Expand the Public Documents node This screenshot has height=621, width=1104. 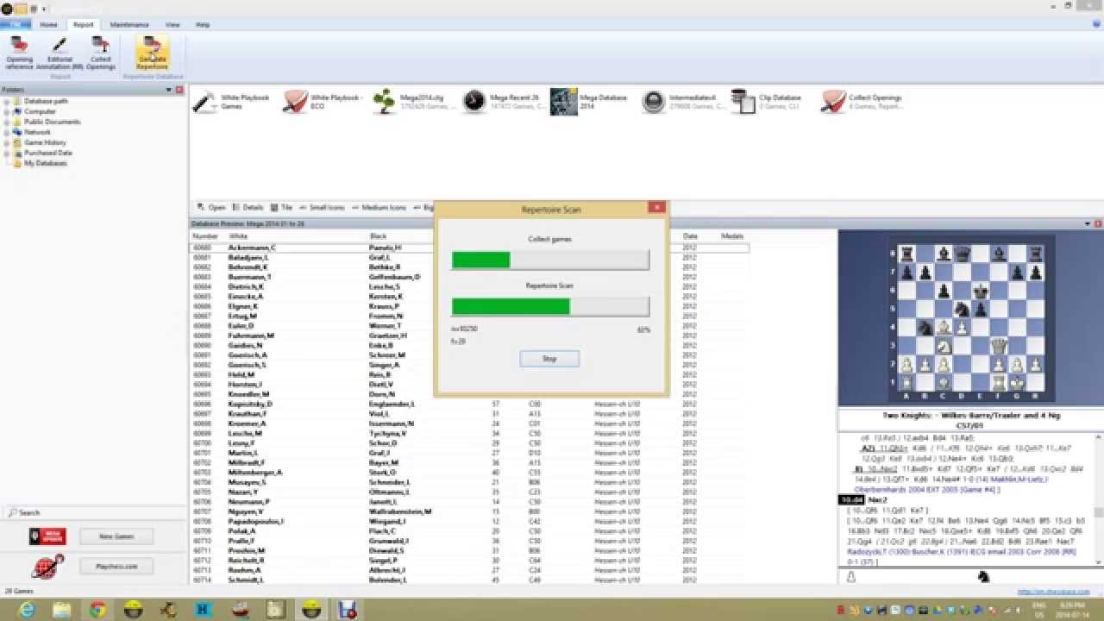(x=7, y=122)
